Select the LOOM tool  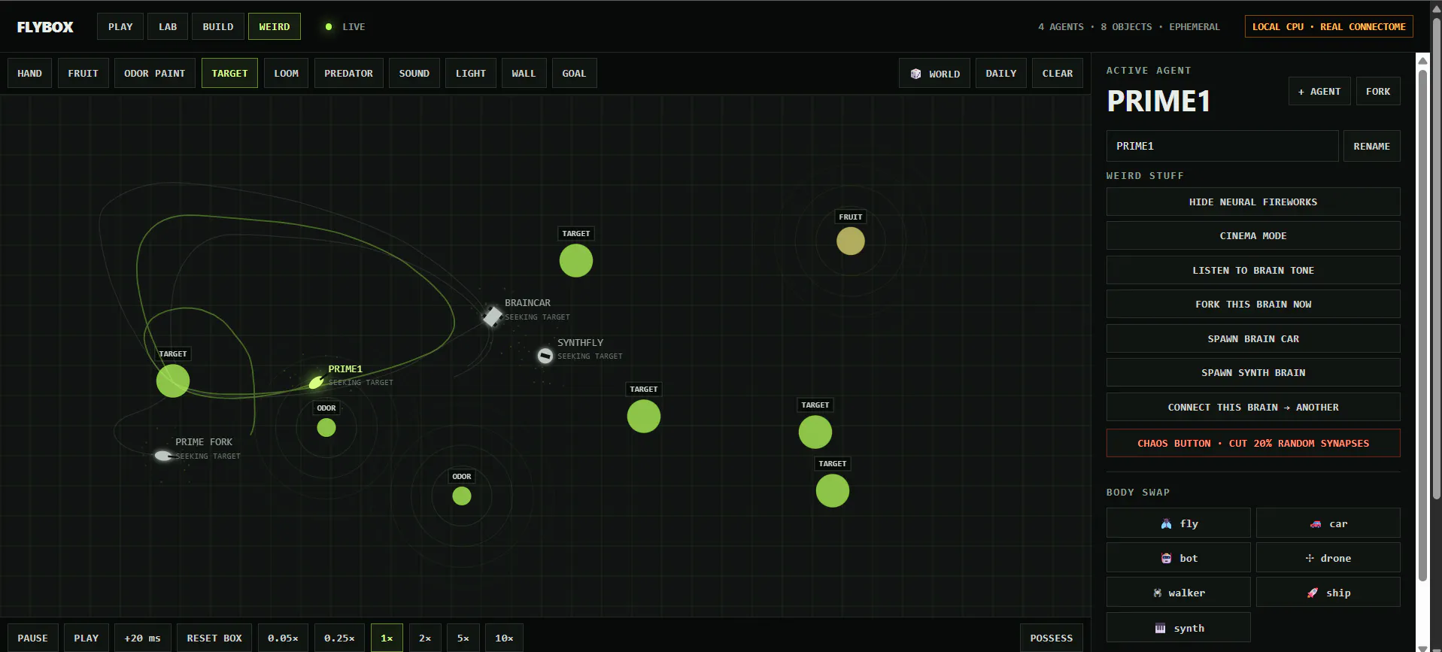click(x=287, y=73)
